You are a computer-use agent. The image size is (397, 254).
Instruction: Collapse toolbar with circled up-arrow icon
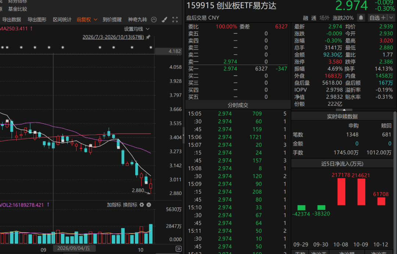tap(154, 19)
